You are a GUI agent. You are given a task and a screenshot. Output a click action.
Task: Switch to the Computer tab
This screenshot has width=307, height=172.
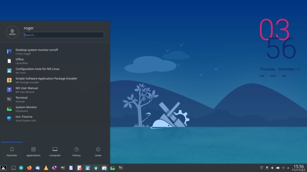click(55, 151)
